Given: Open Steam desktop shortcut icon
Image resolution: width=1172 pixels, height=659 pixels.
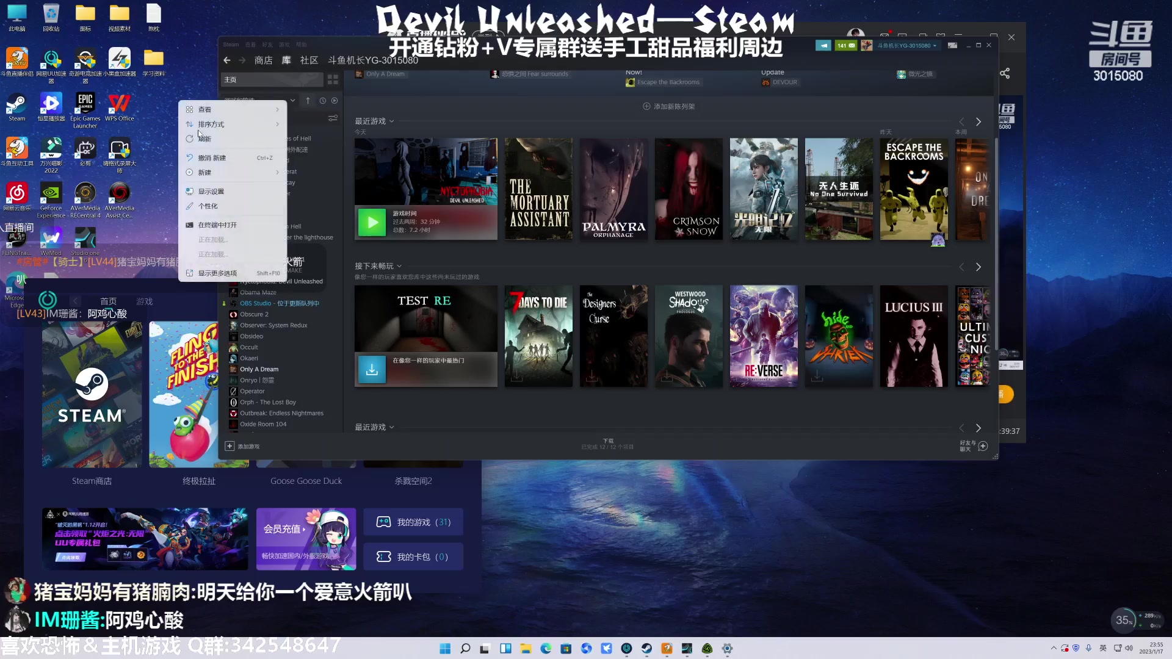Looking at the screenshot, I should click(16, 107).
